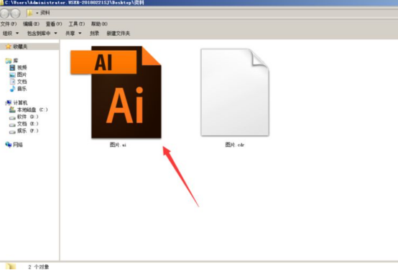Viewport: 398px width, 270px height.
Task: Open the 文件(F) menu
Action: tap(9, 24)
